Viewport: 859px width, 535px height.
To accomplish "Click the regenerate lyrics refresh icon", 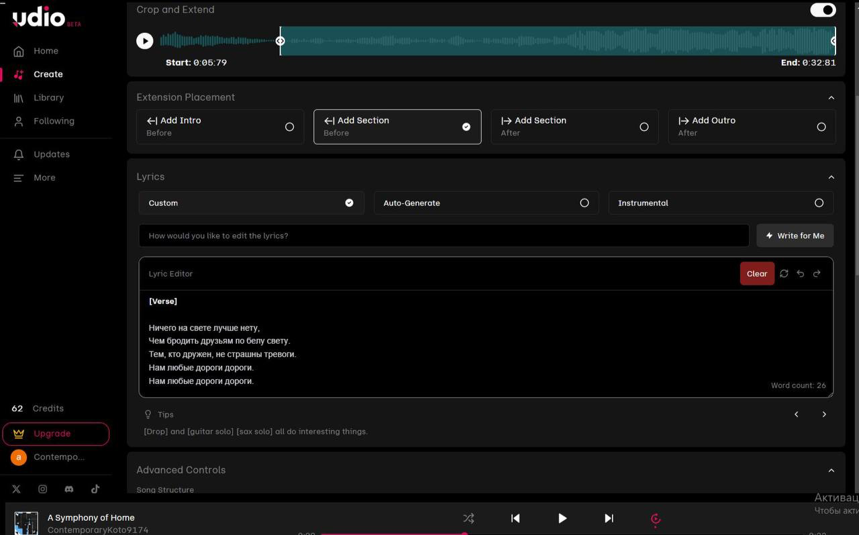I will point(784,274).
